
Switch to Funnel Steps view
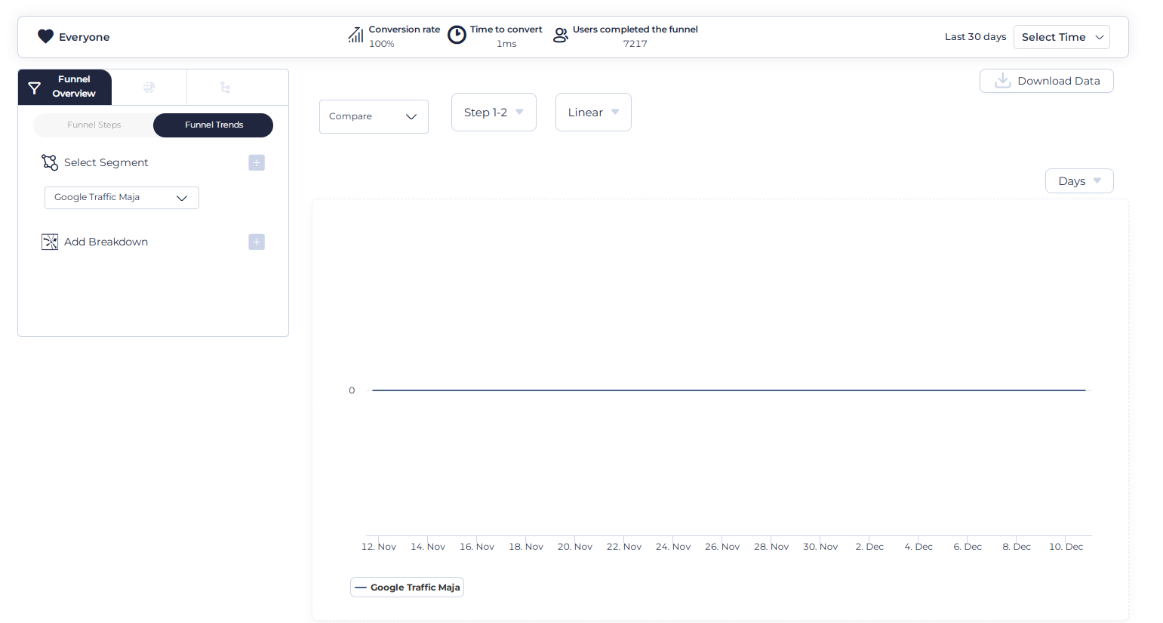(94, 125)
